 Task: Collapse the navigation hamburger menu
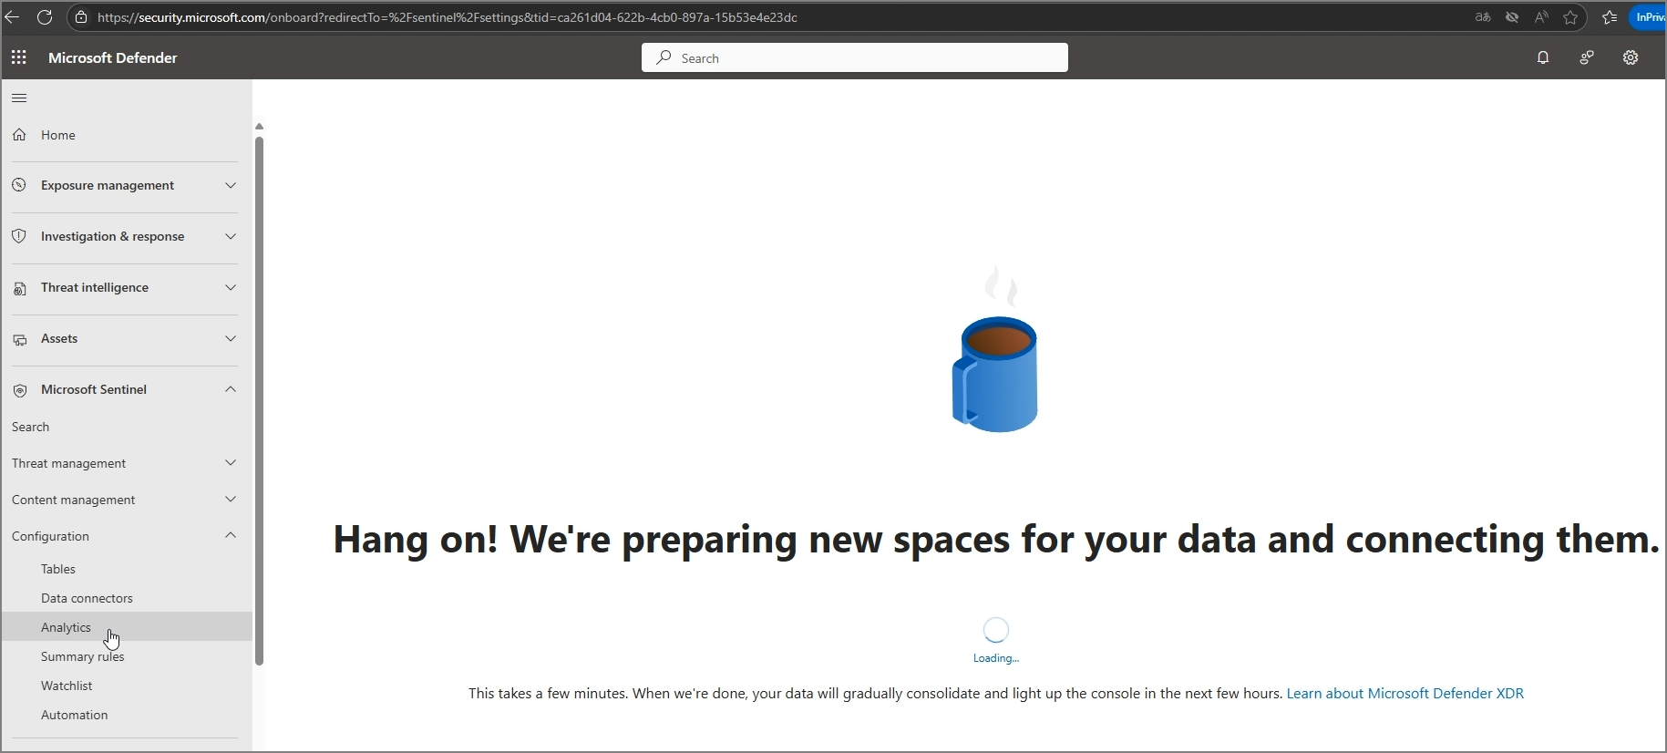coord(19,98)
